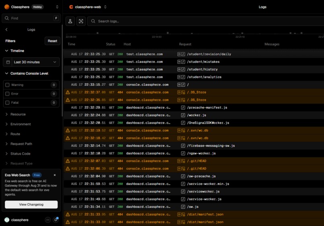Click the timeline bar near 22:21:10
Screen dimensions: 324x226
pyautogui.click(x=242, y=33)
